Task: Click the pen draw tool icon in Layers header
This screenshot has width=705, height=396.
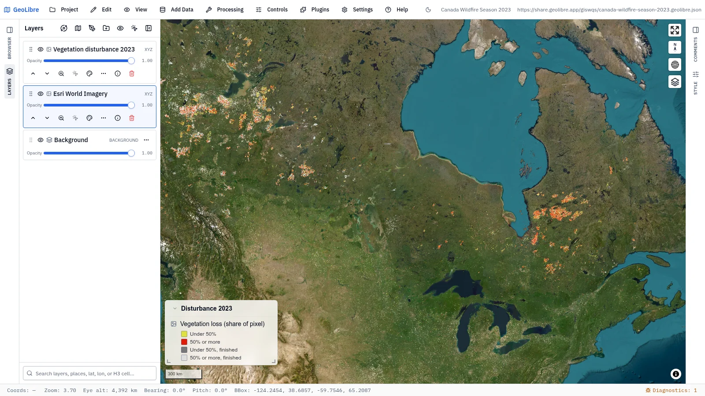Action: click(92, 28)
